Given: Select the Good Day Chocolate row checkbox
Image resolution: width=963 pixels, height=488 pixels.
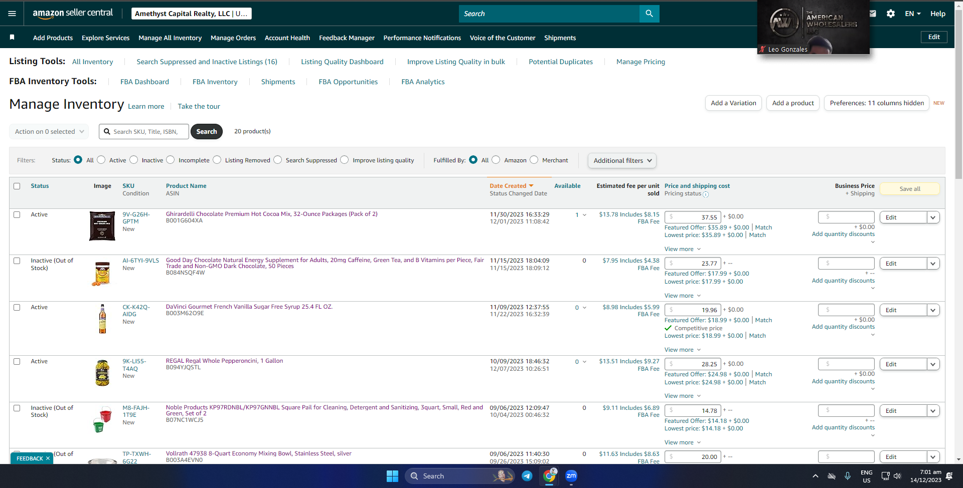Looking at the screenshot, I should [17, 261].
